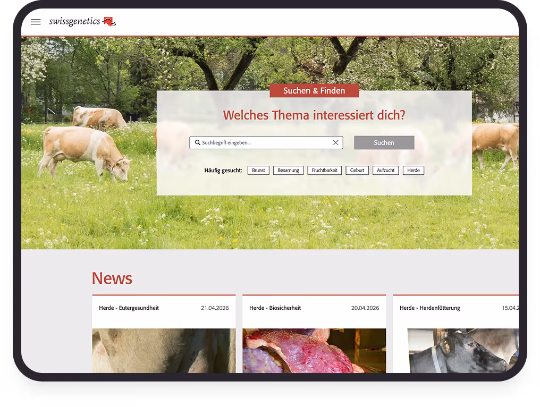The image size is (540, 407).
Task: Click the Häufig gesucht label
Action: pyautogui.click(x=223, y=171)
